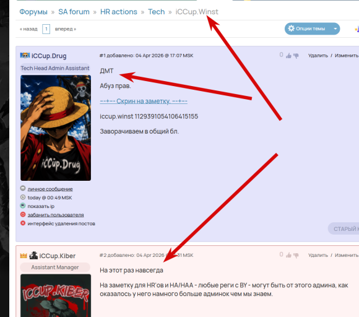
Task: Click the gear icon in Опции темы
Action: 292,28
